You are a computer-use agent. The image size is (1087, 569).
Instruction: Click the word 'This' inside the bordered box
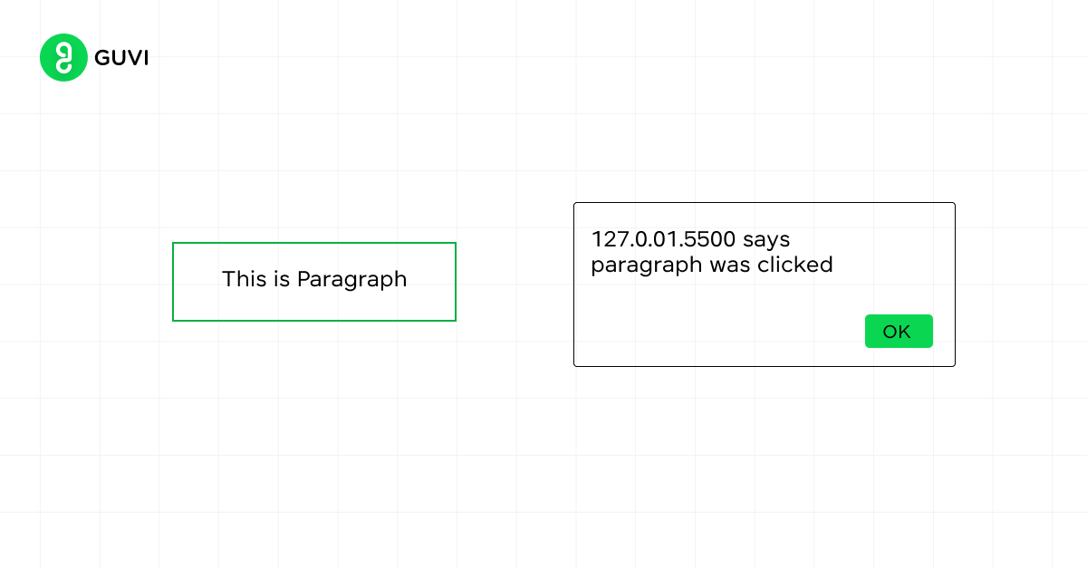245,279
